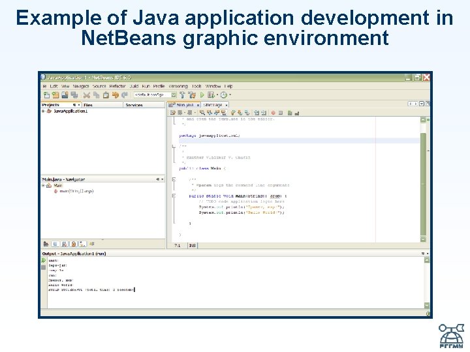470x352 pixels.
Task: Click the red Start Macro Recording icon
Action: coord(273,113)
